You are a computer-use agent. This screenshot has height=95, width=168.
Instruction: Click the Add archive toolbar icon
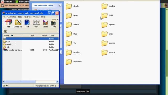tap(8, 23)
